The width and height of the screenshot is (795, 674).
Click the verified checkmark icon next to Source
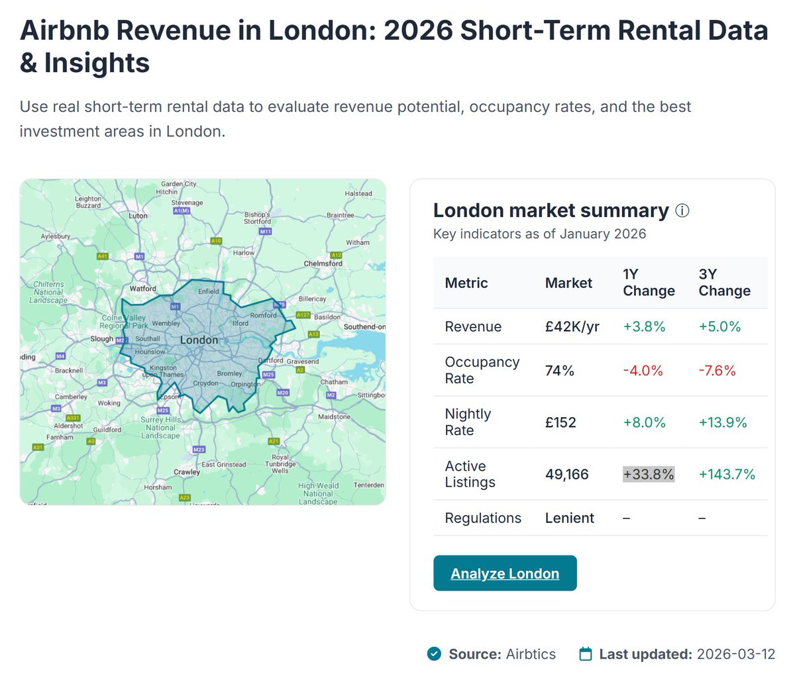click(434, 654)
